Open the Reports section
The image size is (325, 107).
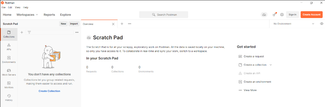coord(49,15)
